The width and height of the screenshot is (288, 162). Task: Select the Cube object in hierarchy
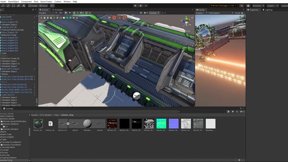pyautogui.click(x=4, y=53)
